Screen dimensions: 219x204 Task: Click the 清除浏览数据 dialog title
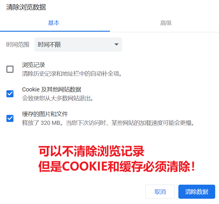[x=26, y=7]
